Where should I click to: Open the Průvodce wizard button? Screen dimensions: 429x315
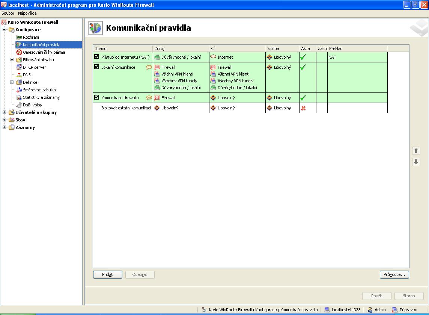coord(394,274)
